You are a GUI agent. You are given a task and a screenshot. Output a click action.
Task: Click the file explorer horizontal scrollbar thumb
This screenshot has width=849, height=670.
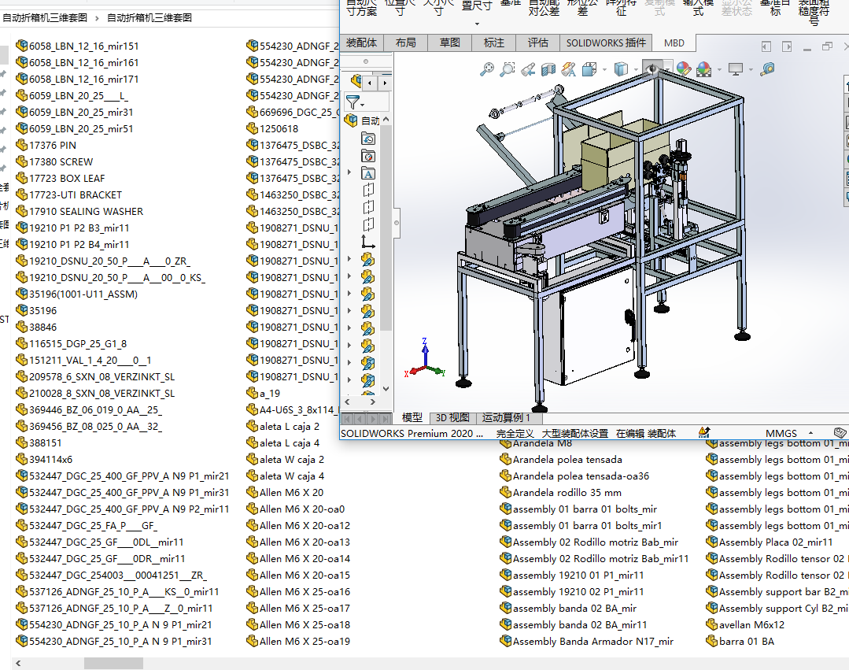coord(113,664)
